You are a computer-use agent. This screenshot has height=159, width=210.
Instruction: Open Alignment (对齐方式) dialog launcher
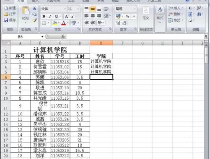tap(110, 29)
